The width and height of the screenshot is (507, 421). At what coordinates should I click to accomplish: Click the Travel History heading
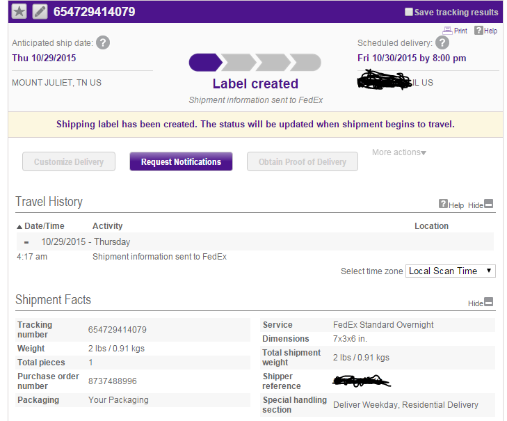click(x=49, y=202)
